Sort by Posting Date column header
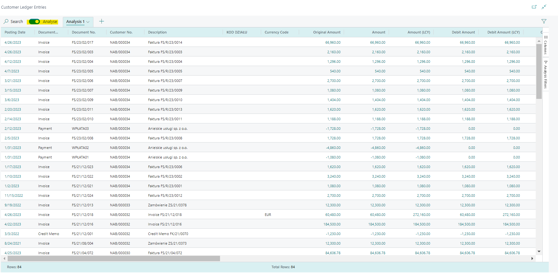Image resolution: width=558 pixels, height=273 pixels. (15, 32)
